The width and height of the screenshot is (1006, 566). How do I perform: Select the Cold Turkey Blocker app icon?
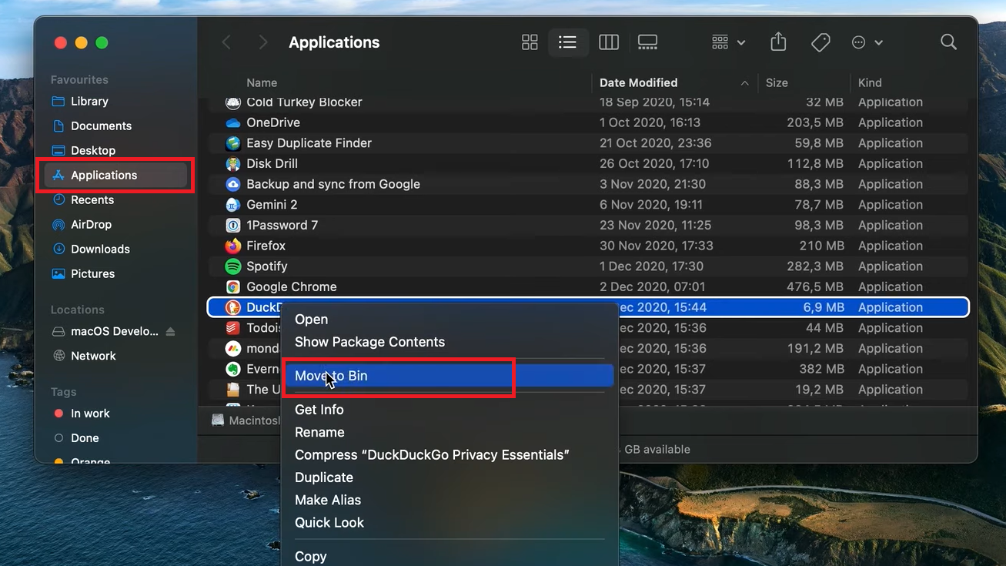point(233,102)
